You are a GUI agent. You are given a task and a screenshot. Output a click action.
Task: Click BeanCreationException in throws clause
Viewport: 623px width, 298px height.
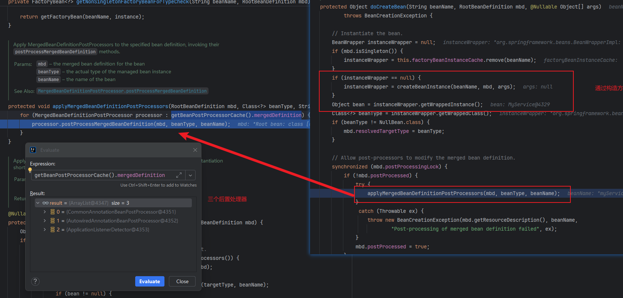(x=396, y=16)
